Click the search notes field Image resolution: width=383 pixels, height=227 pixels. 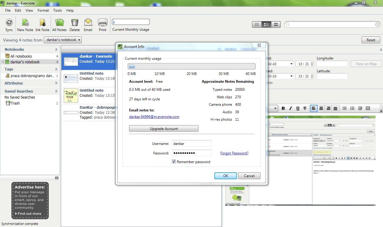click(332, 24)
